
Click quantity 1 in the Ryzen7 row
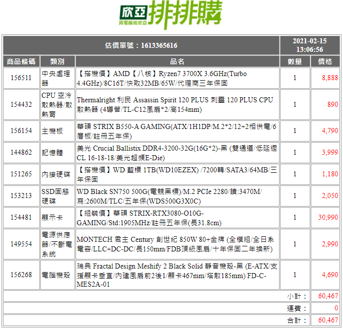[295, 78]
